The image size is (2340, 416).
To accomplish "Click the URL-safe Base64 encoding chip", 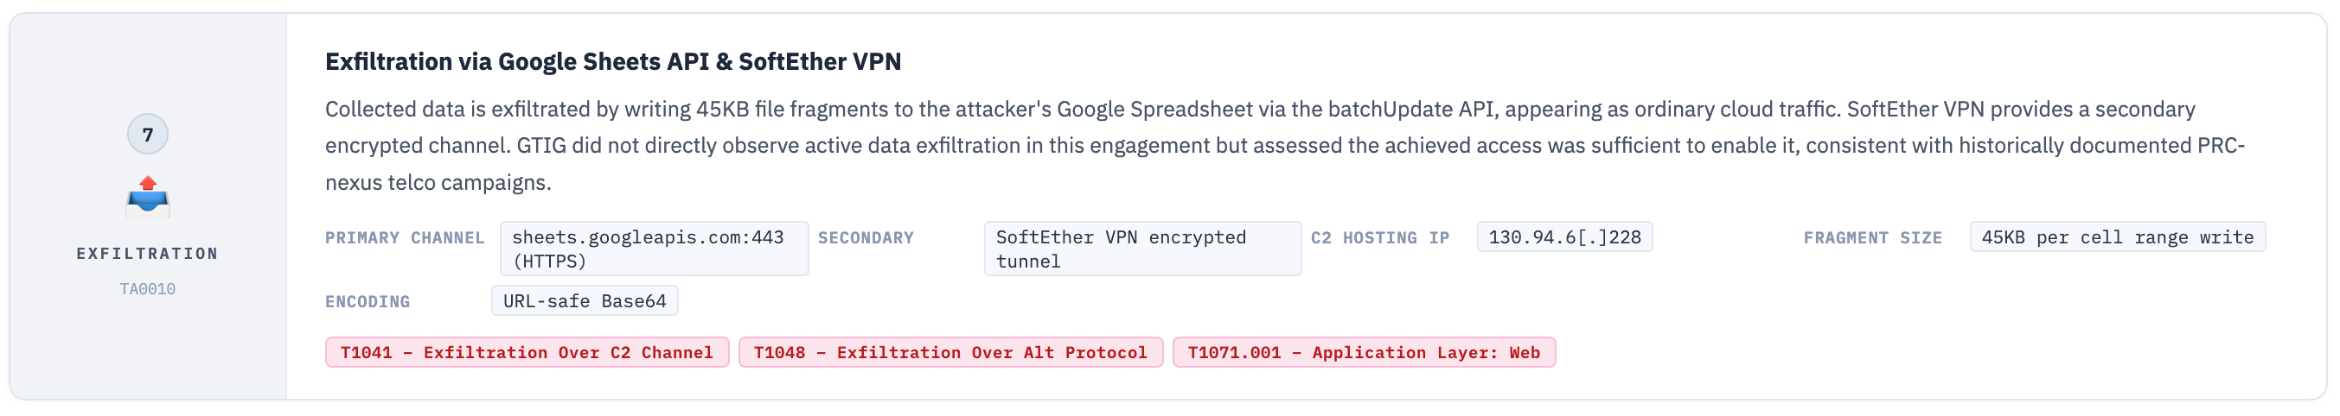I will click(584, 301).
